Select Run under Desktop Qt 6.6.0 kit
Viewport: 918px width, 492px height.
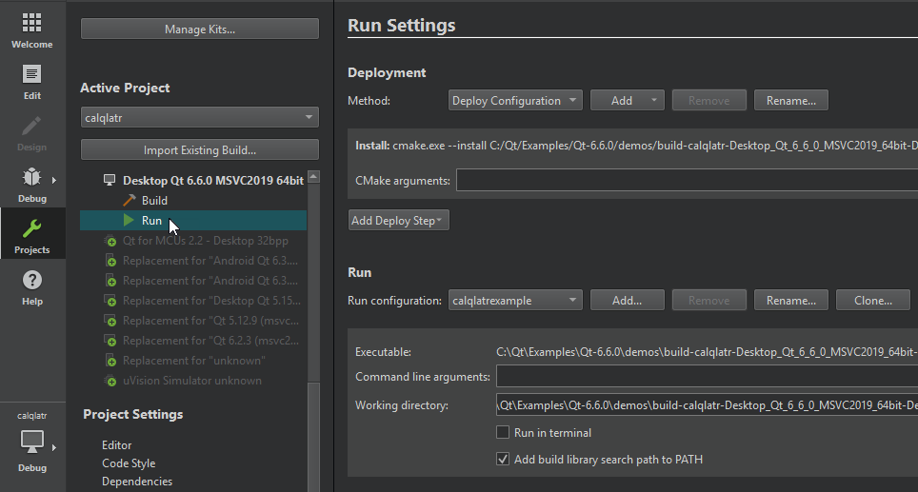pos(151,221)
